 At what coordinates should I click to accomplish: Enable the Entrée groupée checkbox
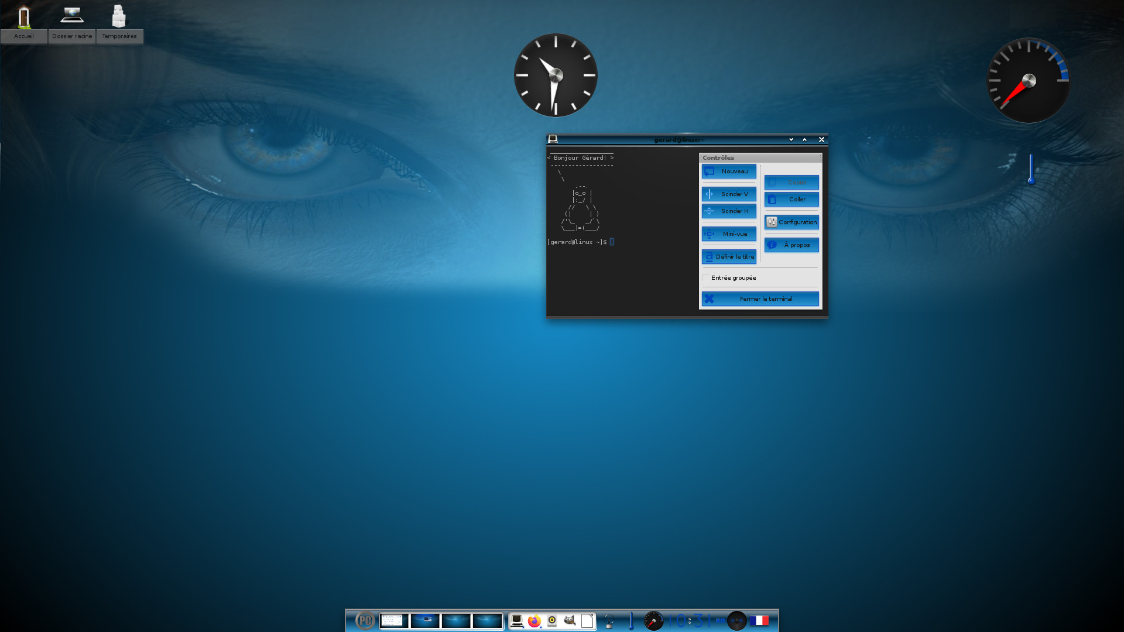click(706, 278)
